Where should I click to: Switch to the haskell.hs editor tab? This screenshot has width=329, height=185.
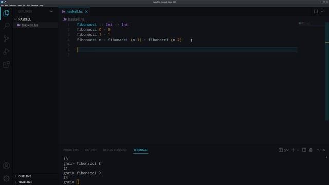tap(74, 11)
